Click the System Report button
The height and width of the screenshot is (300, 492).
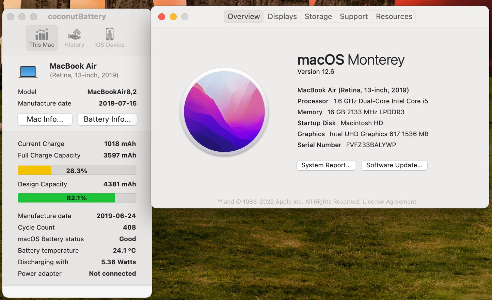tap(326, 165)
